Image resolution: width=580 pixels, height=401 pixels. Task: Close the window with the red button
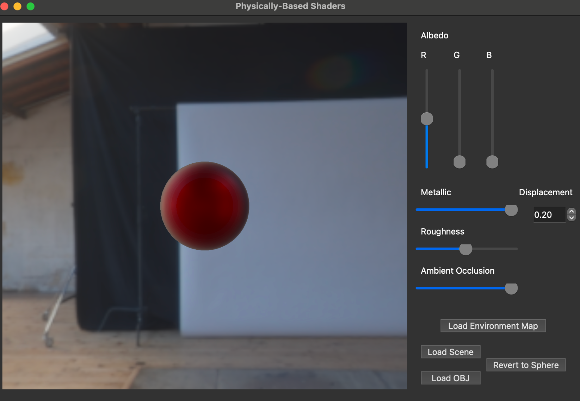pyautogui.click(x=4, y=6)
